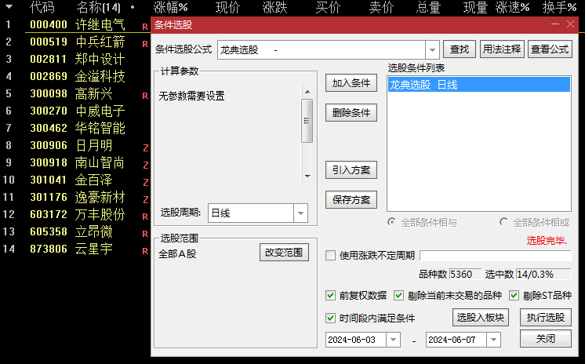Sort by 现量 column header
The width and height of the screenshot is (585, 364).
pyautogui.click(x=476, y=7)
